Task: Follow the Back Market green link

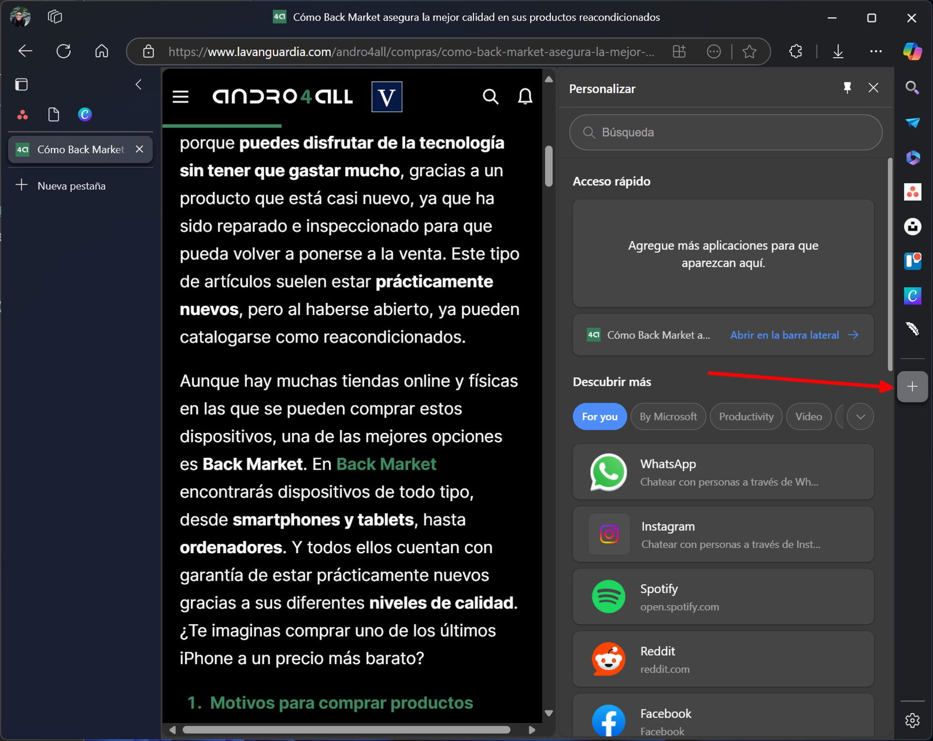Action: [x=386, y=464]
